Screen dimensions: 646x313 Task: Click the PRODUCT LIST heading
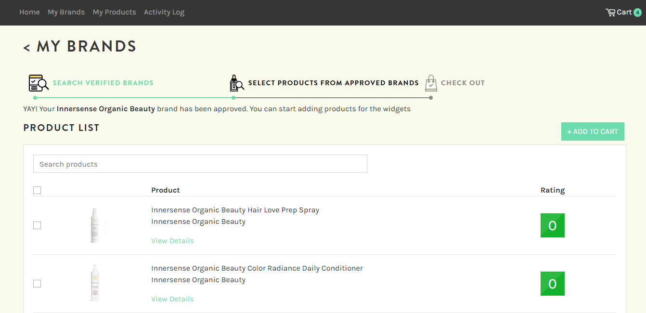click(61, 128)
